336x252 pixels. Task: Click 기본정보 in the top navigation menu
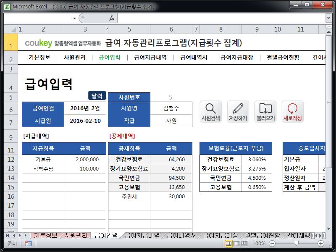pyautogui.click(x=39, y=58)
